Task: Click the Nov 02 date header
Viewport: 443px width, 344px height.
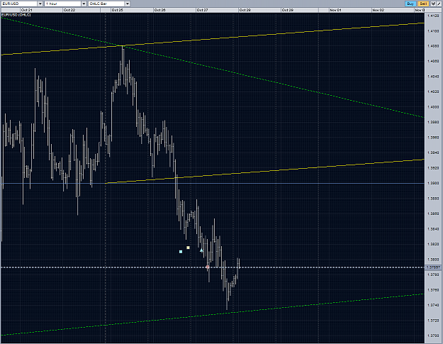Action: (378, 10)
